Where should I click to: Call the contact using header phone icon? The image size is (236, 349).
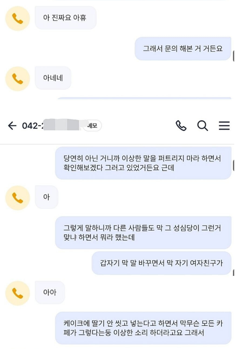click(x=181, y=126)
